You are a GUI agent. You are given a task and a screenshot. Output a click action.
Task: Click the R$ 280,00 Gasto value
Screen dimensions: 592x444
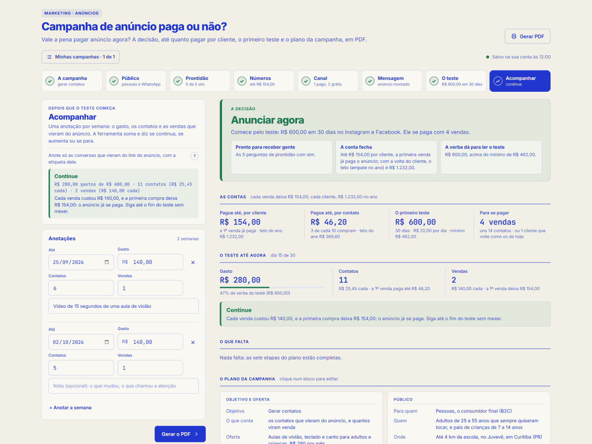point(240,280)
